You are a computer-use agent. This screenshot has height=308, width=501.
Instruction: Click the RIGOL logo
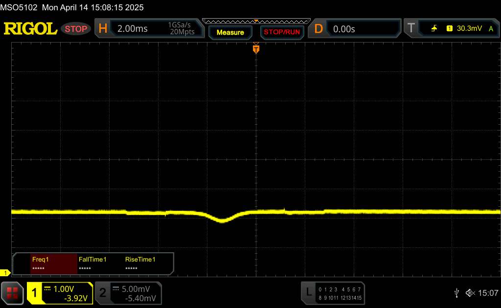tap(30, 29)
